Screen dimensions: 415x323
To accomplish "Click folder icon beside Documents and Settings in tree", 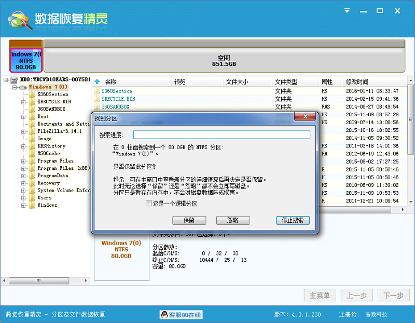I will click(x=32, y=124).
